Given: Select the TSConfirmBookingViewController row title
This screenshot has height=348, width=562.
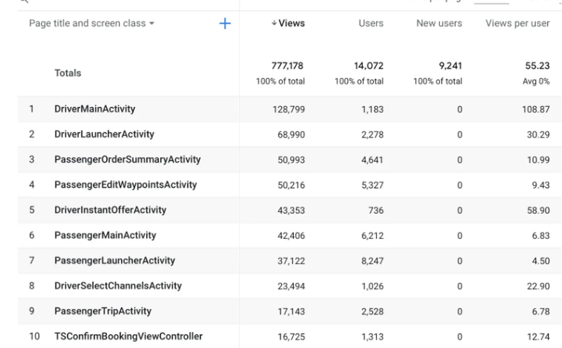Looking at the screenshot, I should [x=128, y=336].
